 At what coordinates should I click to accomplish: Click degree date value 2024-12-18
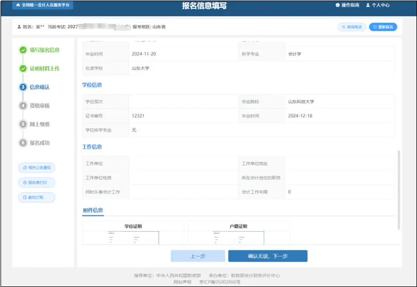pos(300,116)
